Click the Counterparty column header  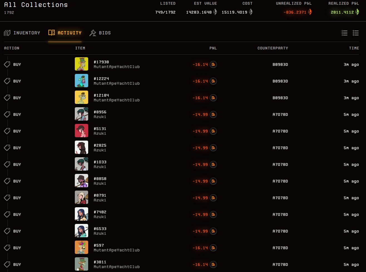[273, 48]
